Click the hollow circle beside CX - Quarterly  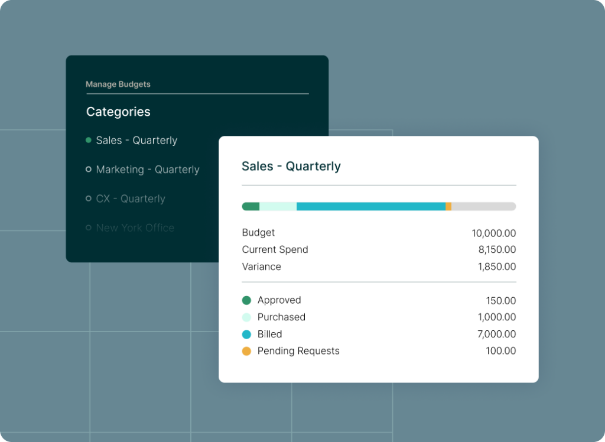87,199
